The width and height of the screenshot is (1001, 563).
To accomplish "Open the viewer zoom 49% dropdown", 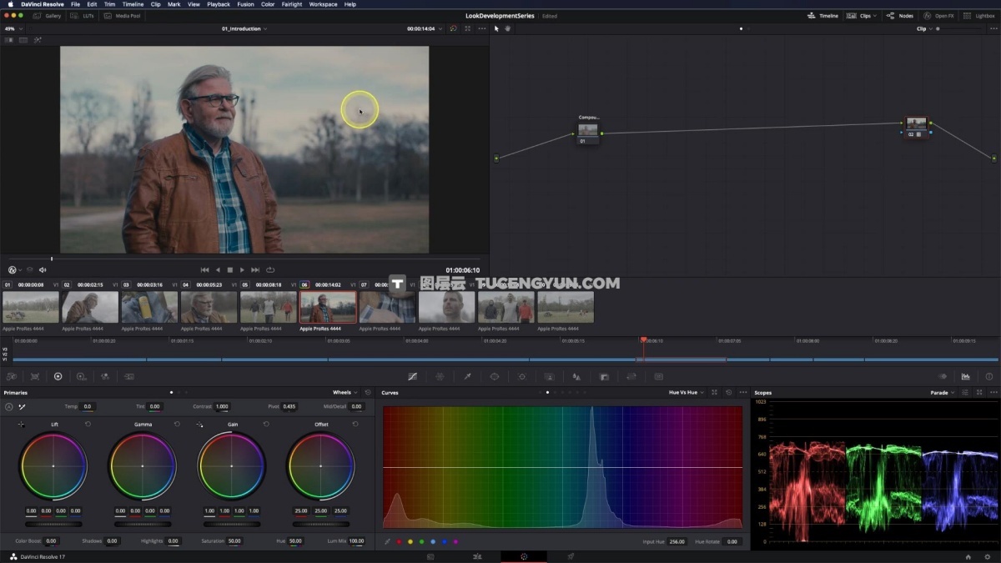I will (14, 28).
